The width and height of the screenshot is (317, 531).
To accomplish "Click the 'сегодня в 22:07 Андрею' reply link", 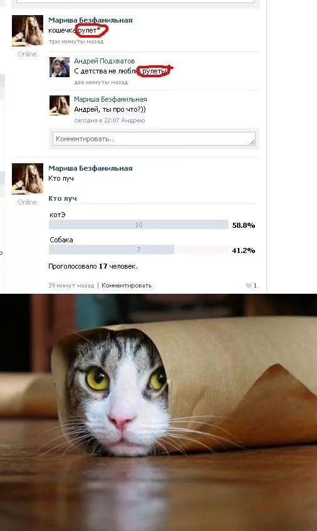I will (x=110, y=121).
